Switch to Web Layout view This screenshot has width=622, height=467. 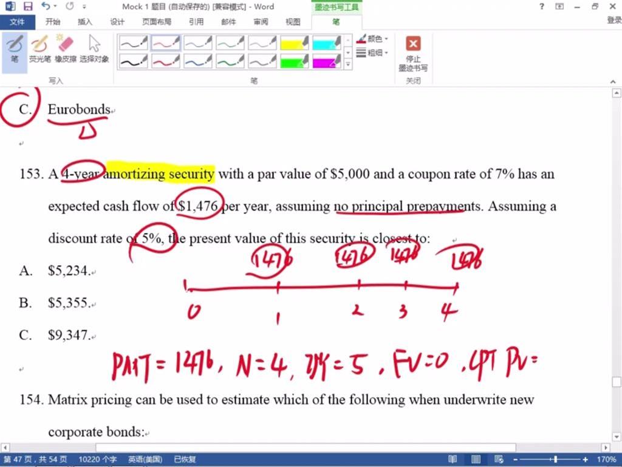499,460
